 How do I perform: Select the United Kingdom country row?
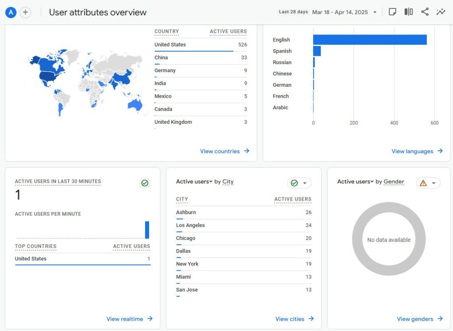pos(201,122)
